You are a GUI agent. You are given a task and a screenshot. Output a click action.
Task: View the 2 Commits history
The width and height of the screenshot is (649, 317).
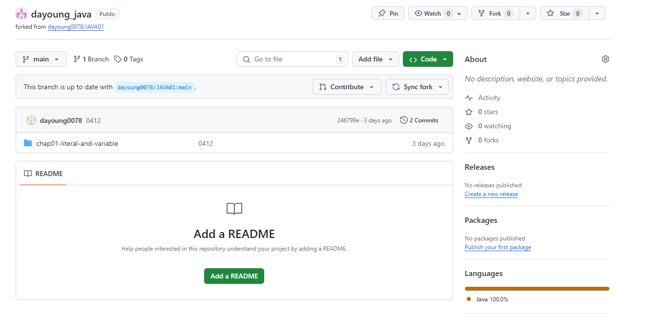419,120
